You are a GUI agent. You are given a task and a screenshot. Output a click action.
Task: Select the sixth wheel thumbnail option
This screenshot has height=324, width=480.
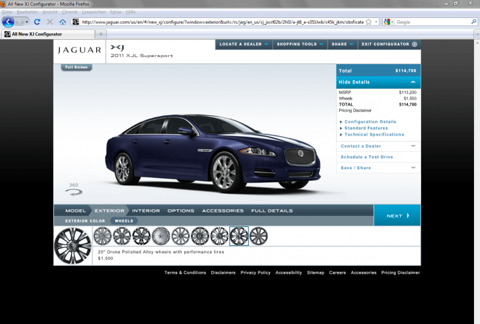tap(200, 236)
